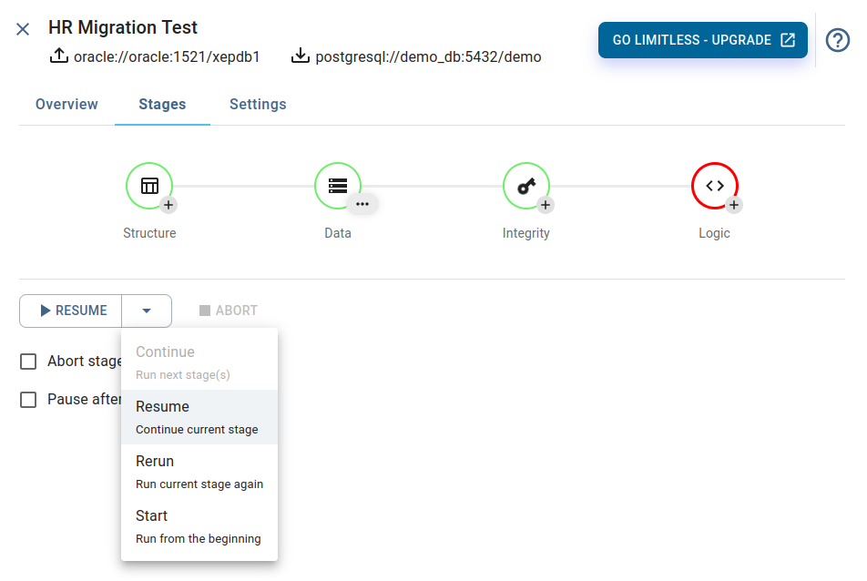Open the Integrity stage key icon

(x=526, y=186)
